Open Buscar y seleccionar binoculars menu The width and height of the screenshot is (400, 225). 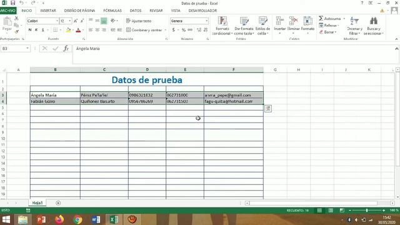click(x=374, y=26)
